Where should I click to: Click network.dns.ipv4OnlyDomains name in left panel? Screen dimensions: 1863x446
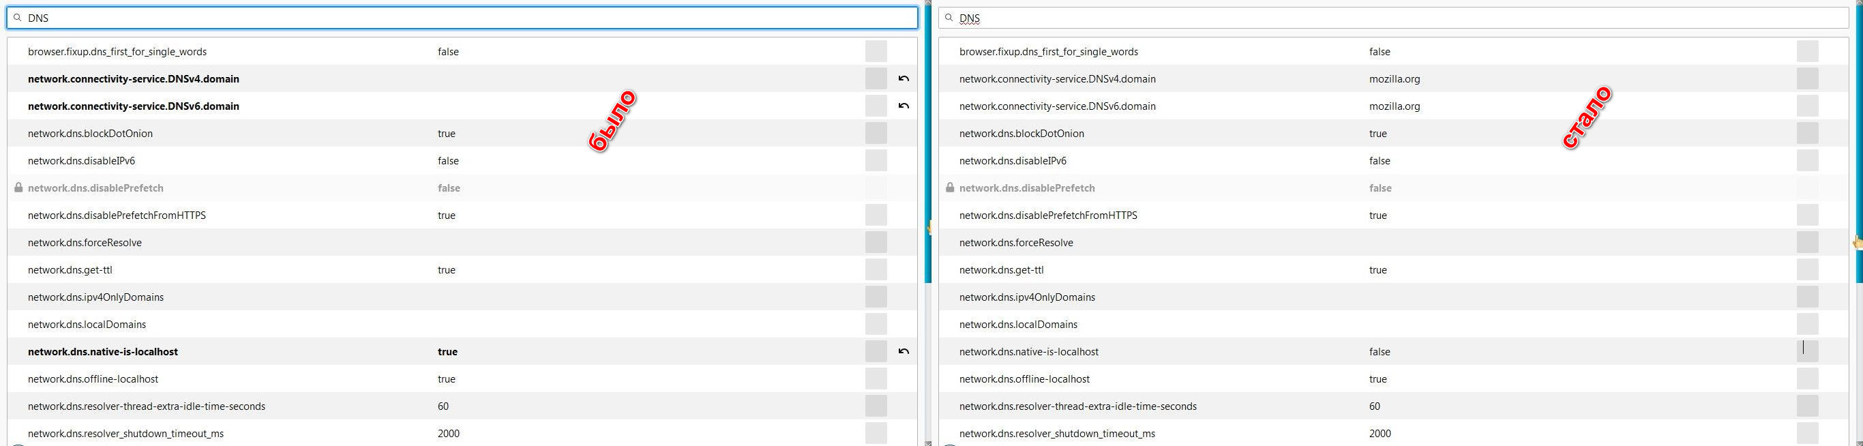click(95, 297)
